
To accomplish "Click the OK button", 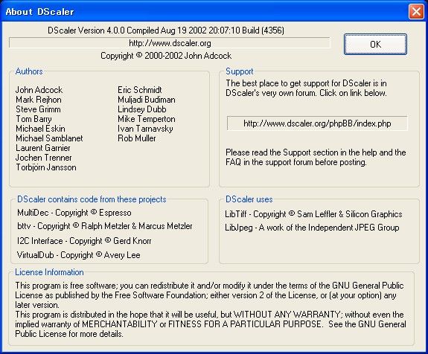I will [375, 44].
